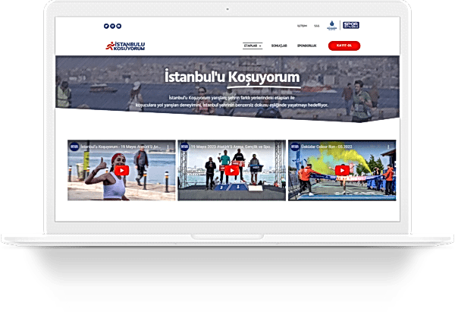This screenshot has height=312, width=455.
Task: Open the SSS link
Action: point(316,26)
